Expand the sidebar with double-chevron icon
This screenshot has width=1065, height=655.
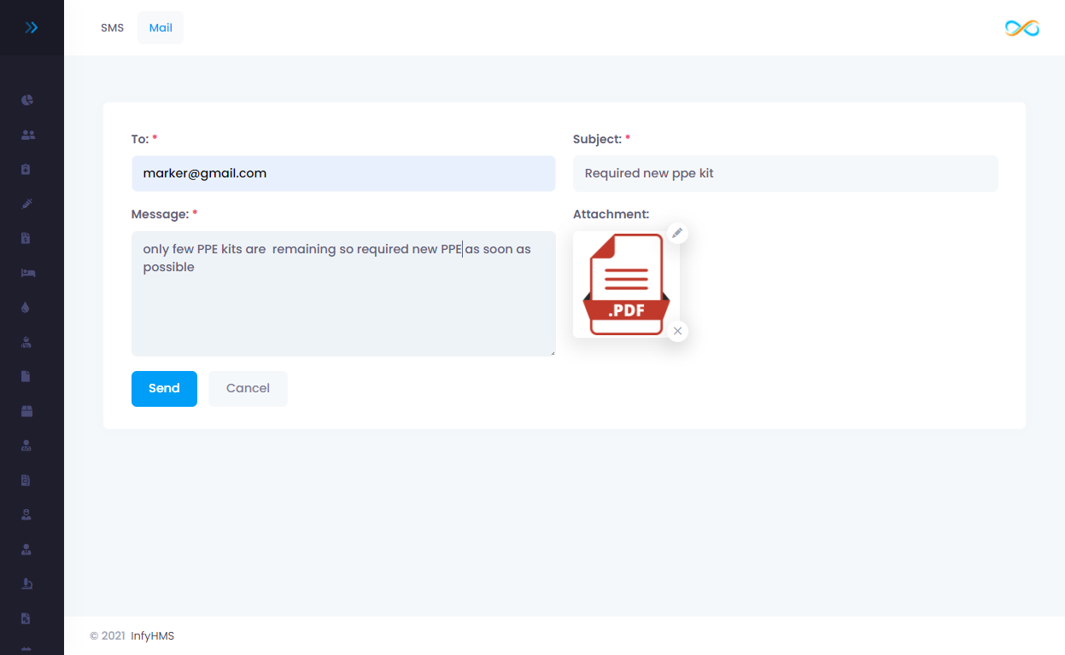(x=32, y=28)
